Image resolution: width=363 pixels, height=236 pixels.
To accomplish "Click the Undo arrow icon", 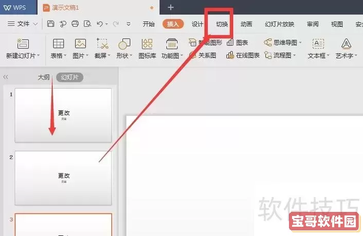I will (x=100, y=24).
